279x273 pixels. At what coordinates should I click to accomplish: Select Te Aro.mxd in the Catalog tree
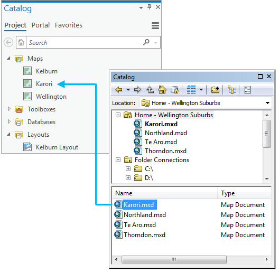[161, 142]
